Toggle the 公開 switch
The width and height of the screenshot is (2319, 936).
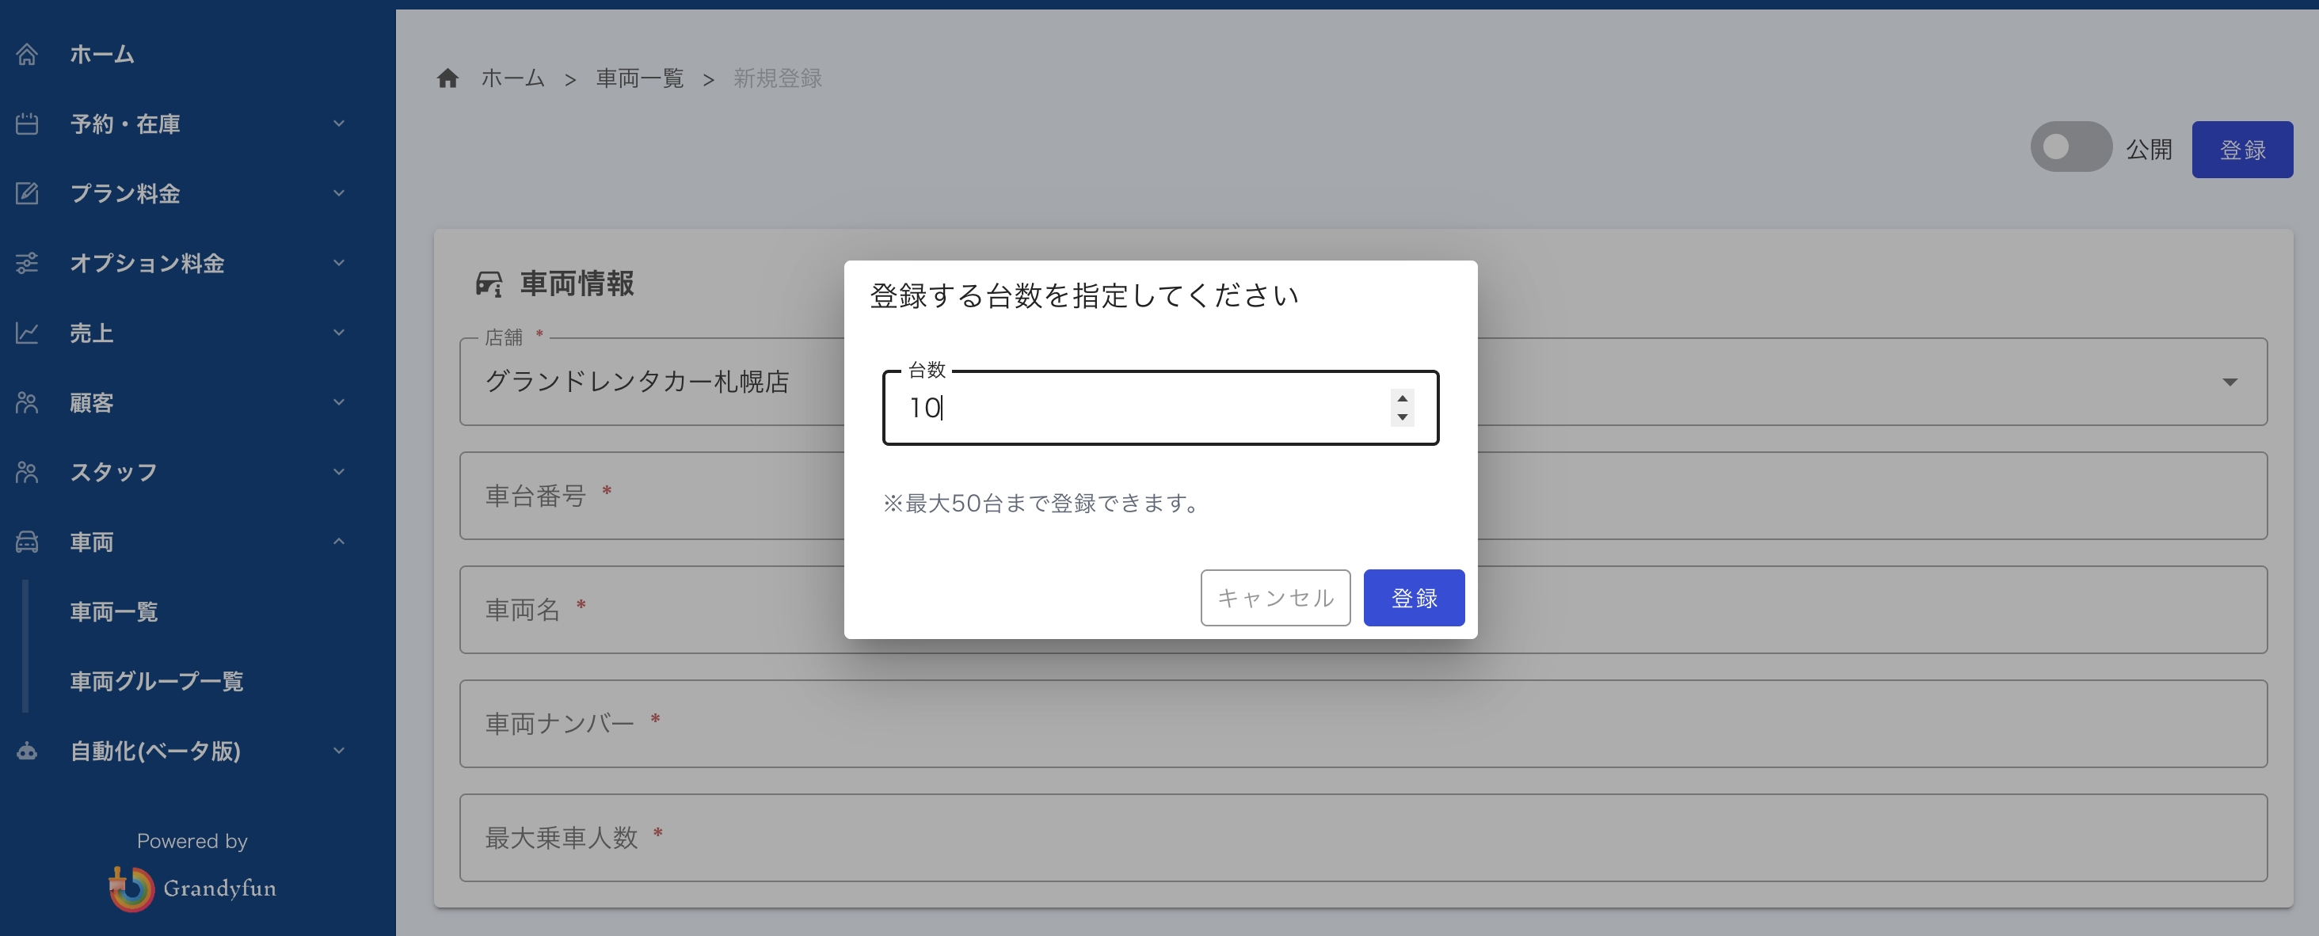click(x=2070, y=147)
